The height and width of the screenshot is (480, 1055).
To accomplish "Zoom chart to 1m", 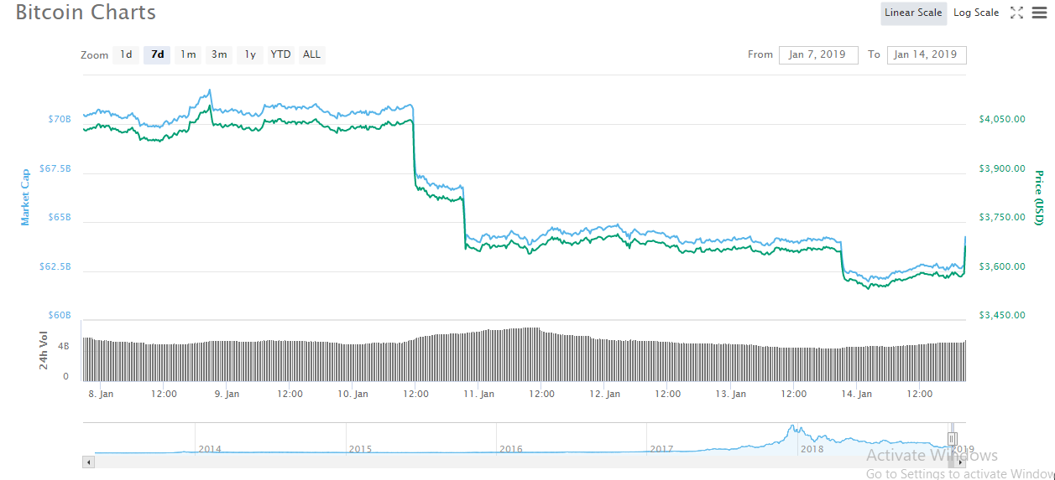I will [188, 54].
